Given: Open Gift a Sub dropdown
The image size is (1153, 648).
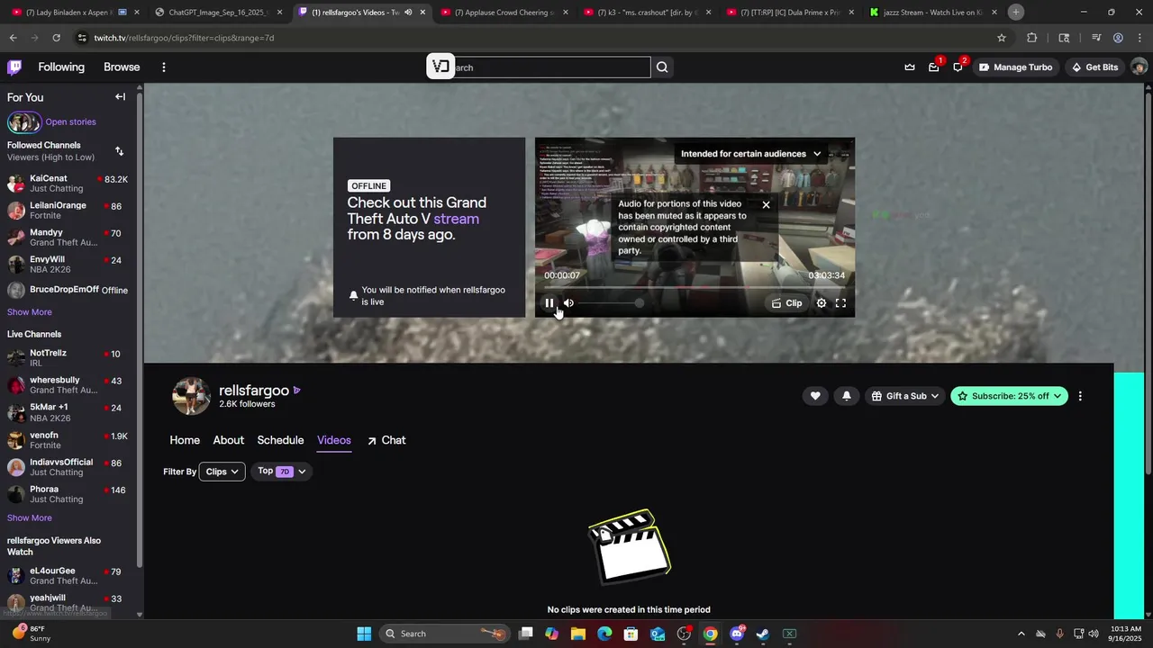Looking at the screenshot, I should coord(904,396).
